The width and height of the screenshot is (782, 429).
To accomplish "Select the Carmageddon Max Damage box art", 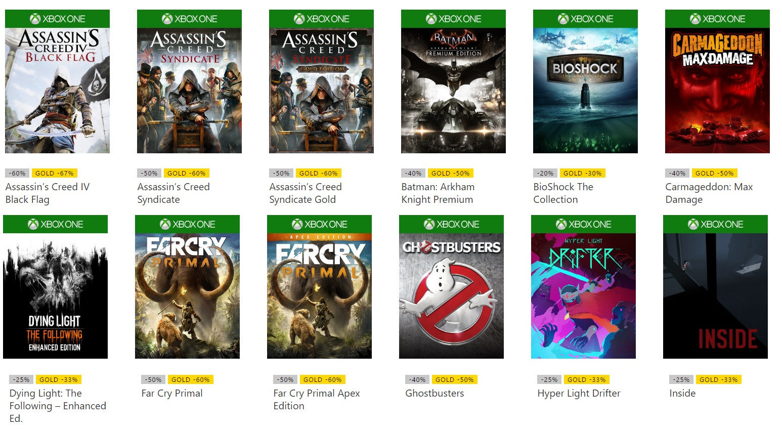I will click(717, 90).
